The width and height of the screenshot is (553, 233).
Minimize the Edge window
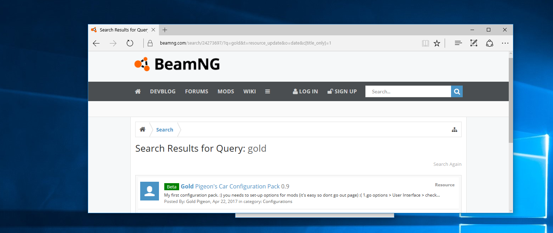pyautogui.click(x=472, y=30)
